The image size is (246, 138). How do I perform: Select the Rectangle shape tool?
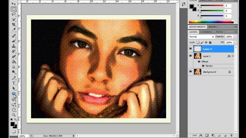tap(14, 94)
